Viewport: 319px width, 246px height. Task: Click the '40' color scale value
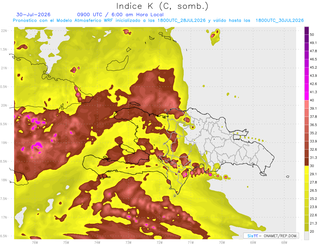(x=312, y=100)
